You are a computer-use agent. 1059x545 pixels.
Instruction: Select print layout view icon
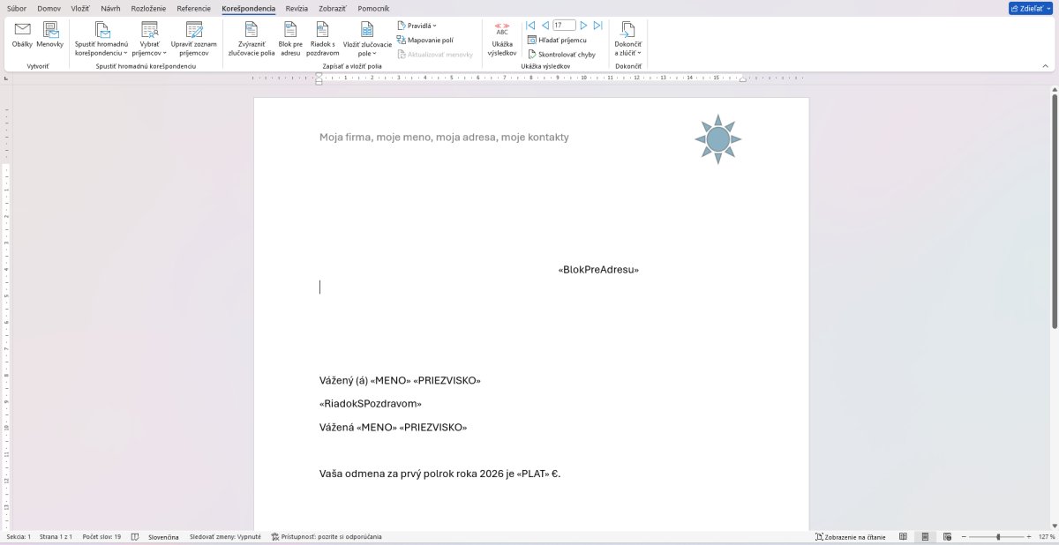click(x=924, y=536)
